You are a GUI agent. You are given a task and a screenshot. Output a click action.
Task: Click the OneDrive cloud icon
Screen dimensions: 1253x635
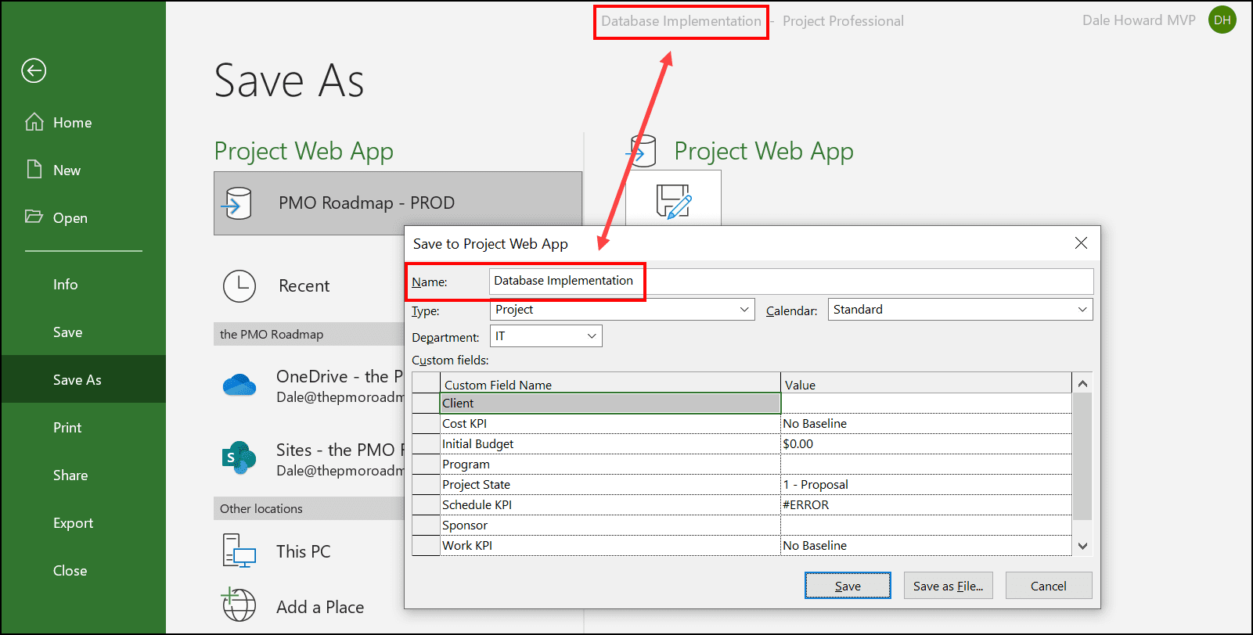[x=239, y=385]
